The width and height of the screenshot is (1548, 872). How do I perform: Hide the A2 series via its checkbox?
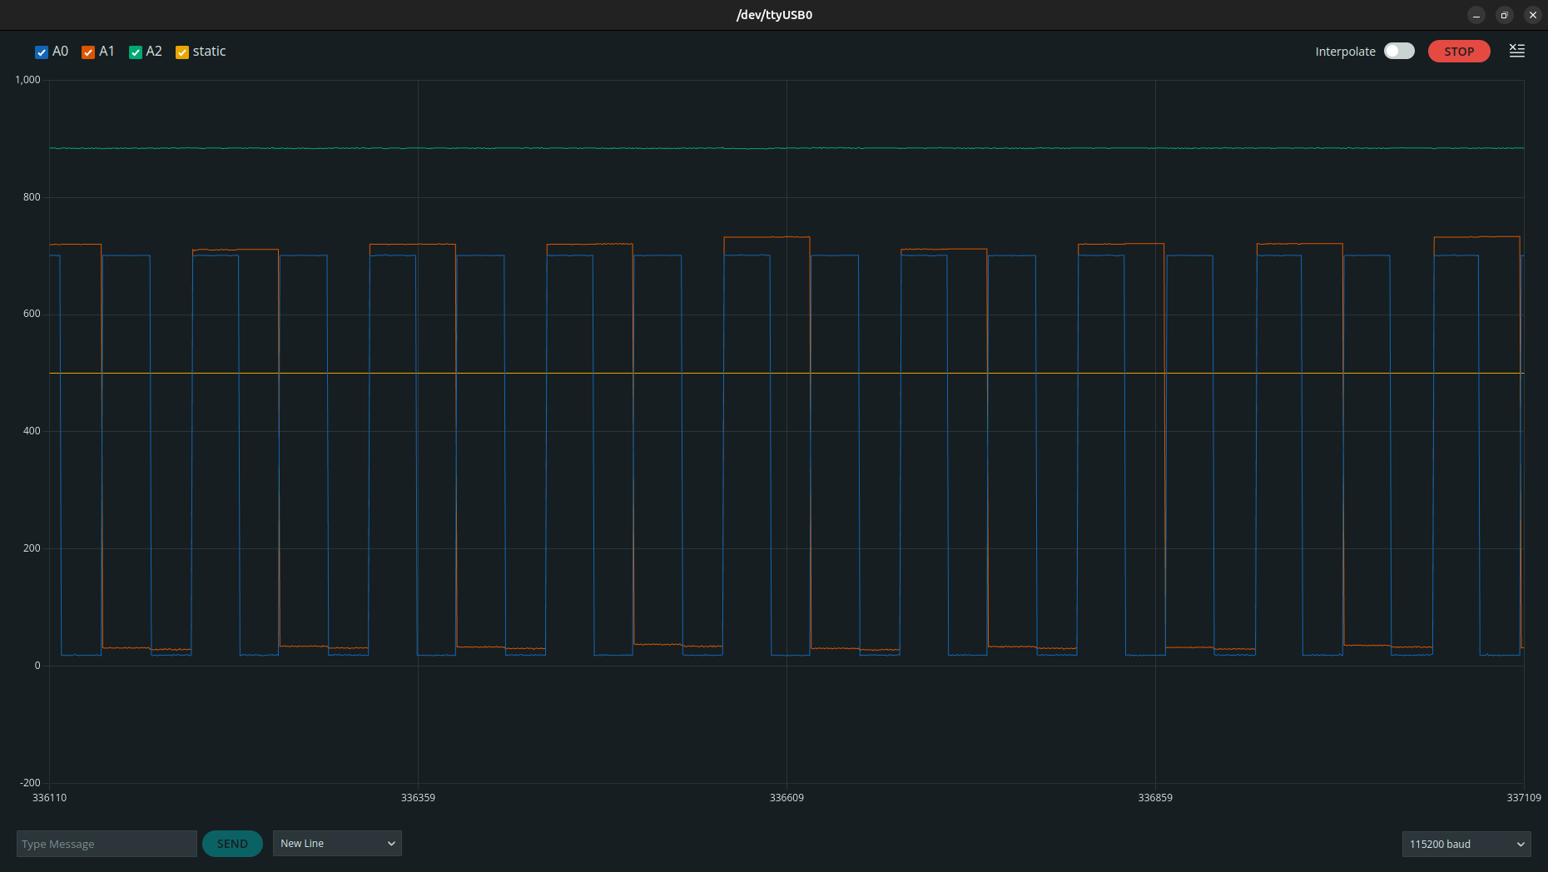[136, 52]
